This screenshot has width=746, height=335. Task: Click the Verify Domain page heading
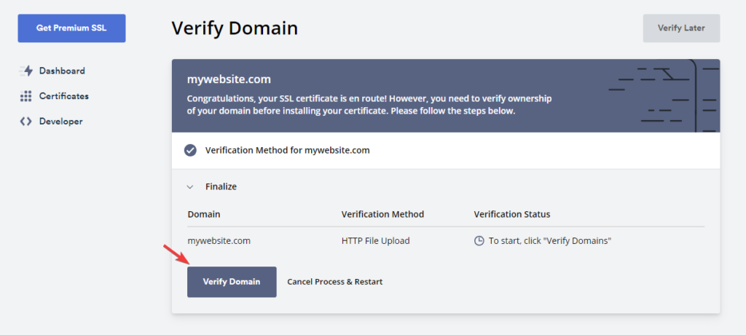235,28
